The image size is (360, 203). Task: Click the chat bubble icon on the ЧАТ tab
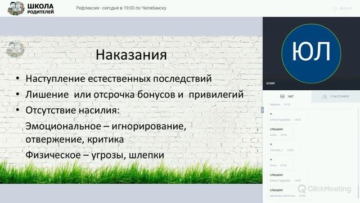282,96
